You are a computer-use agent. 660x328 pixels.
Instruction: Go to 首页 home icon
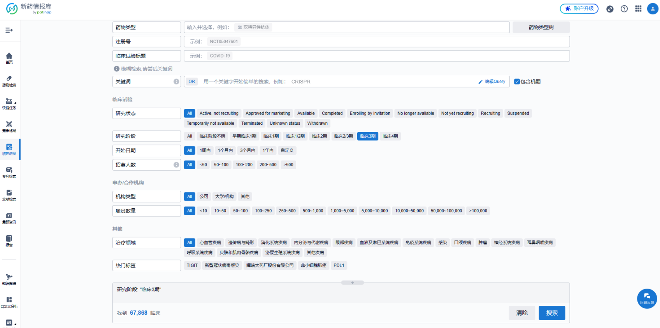tap(9, 58)
